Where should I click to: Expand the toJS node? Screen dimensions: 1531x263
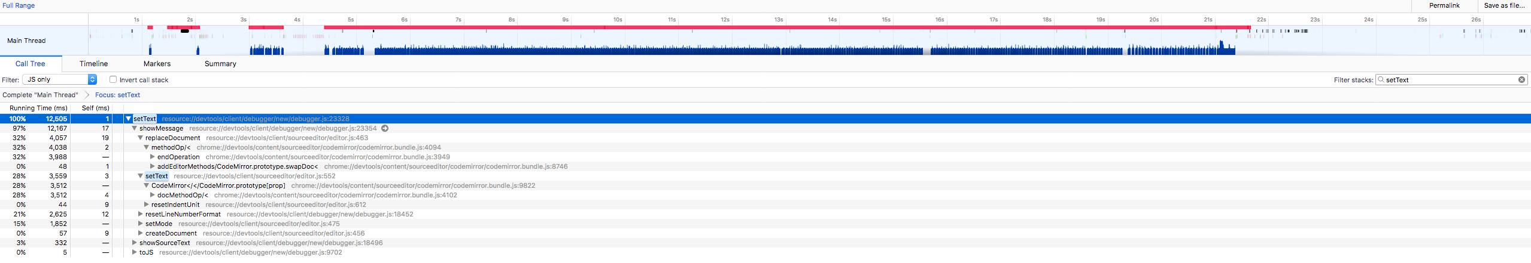[135, 252]
